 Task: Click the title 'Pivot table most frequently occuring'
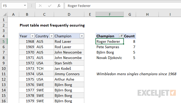[52, 25]
